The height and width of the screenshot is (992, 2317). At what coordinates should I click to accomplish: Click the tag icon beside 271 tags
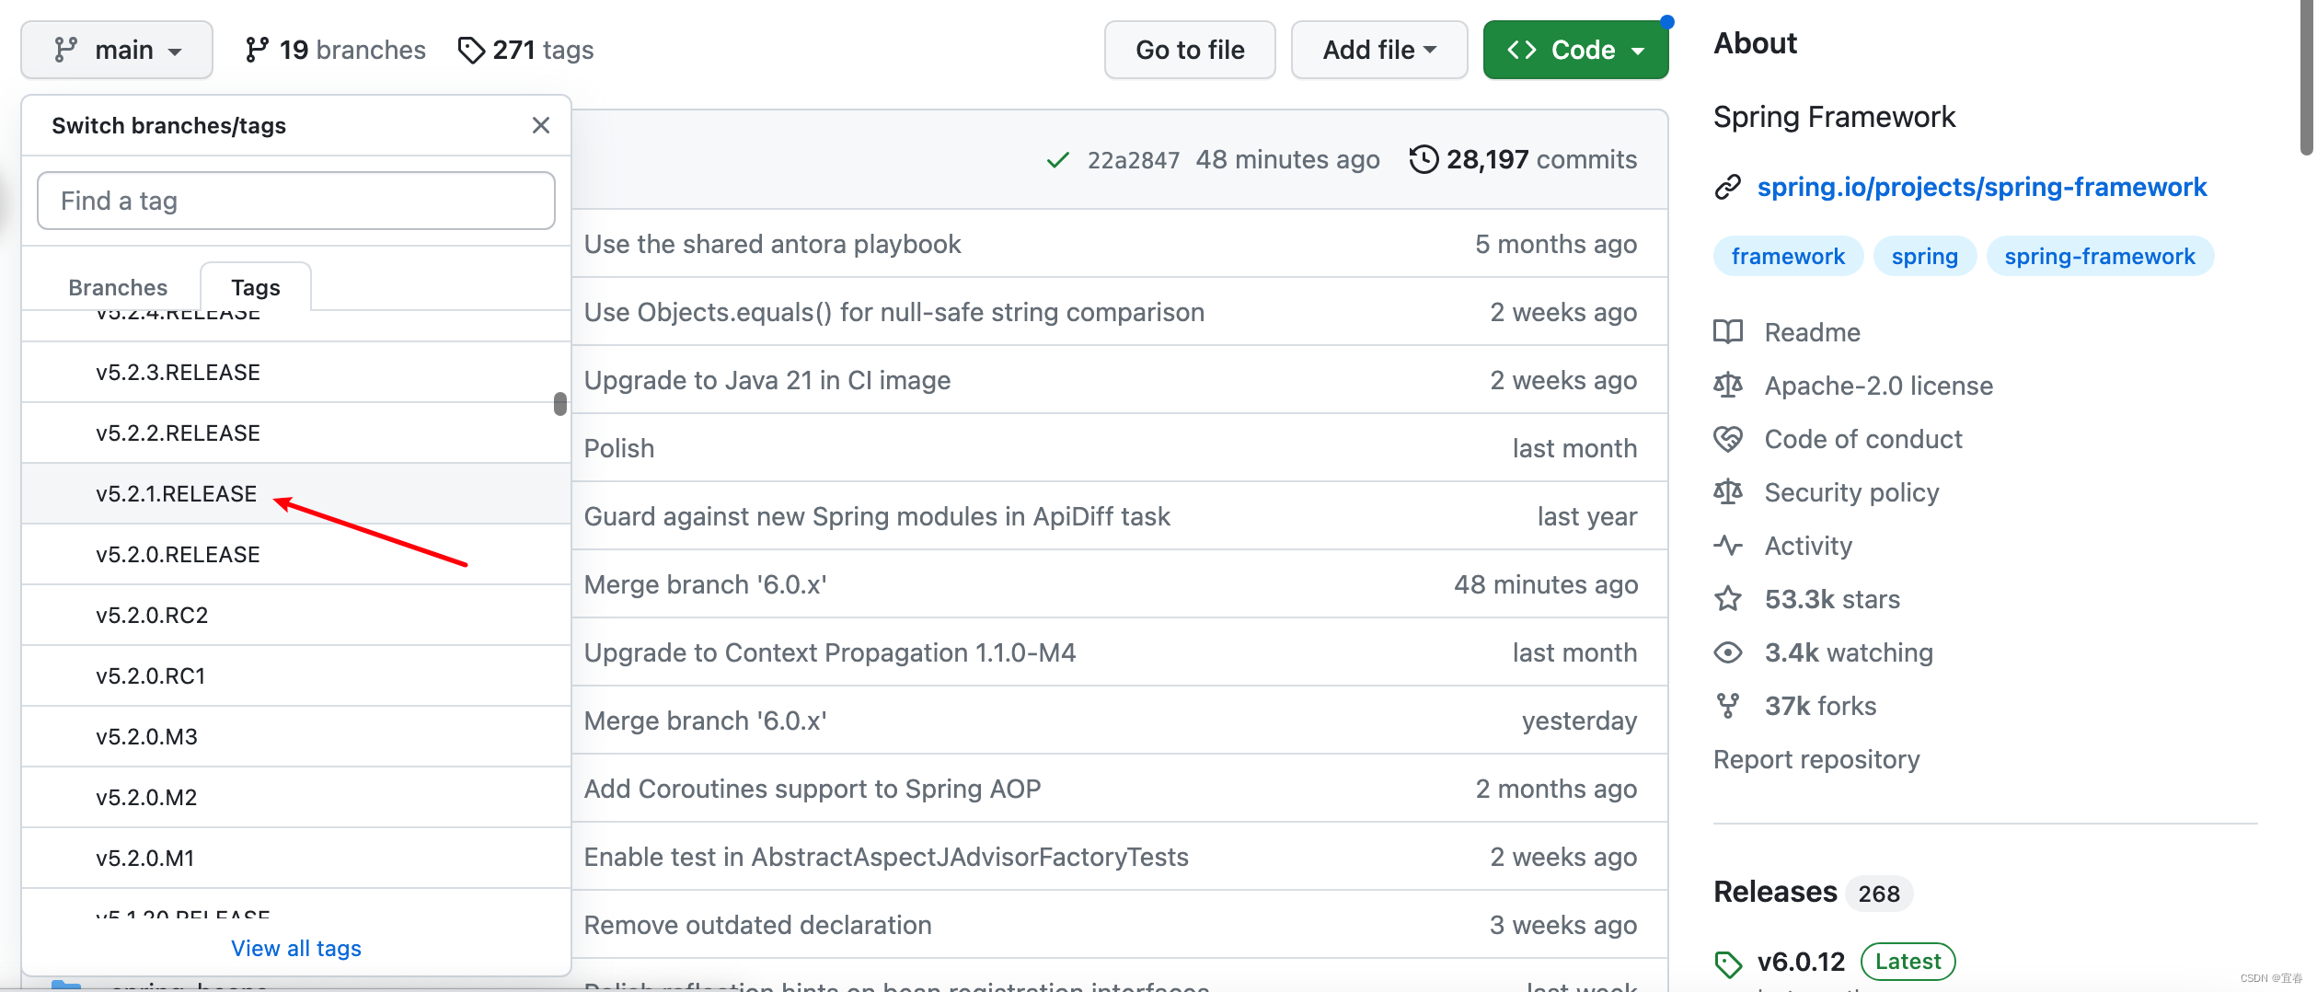click(x=470, y=50)
